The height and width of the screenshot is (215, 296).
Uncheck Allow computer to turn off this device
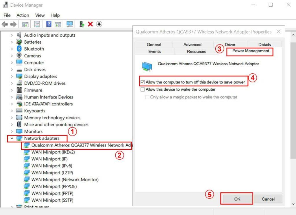143,82
